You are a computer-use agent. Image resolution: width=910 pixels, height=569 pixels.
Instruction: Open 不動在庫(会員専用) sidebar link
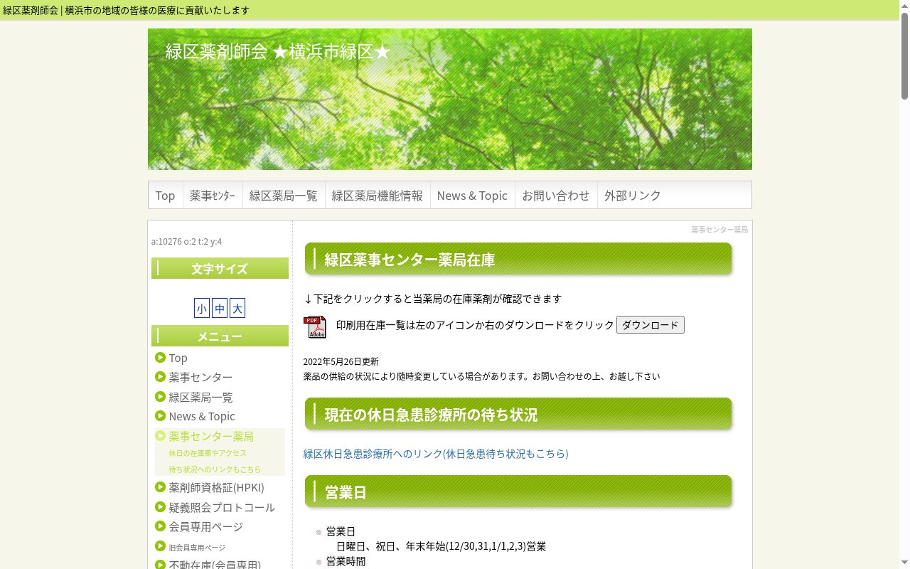tap(215, 565)
